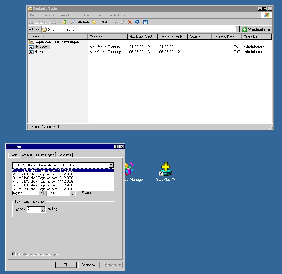The width and height of the screenshot is (282, 274).
Task: Go up one folder level icon
Action: (64, 22)
